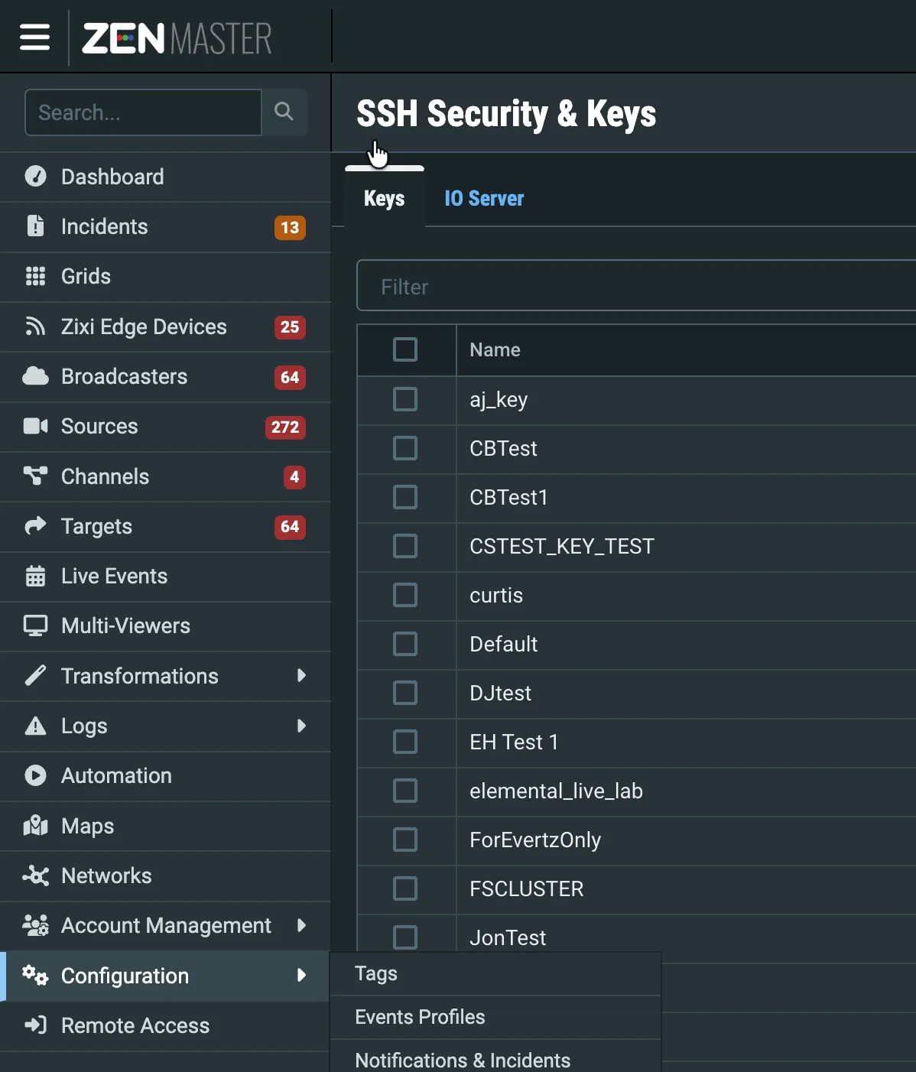Check the FSCLUSTER row checkbox

click(404, 888)
